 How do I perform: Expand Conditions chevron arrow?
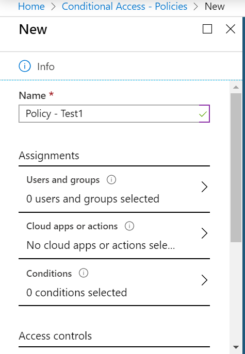(x=204, y=280)
